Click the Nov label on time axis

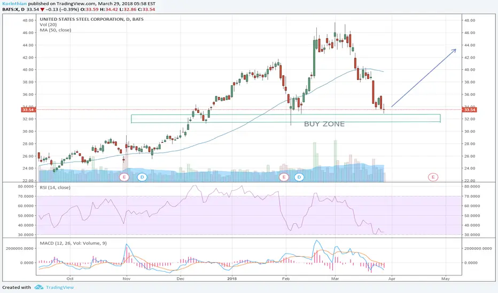(127, 279)
